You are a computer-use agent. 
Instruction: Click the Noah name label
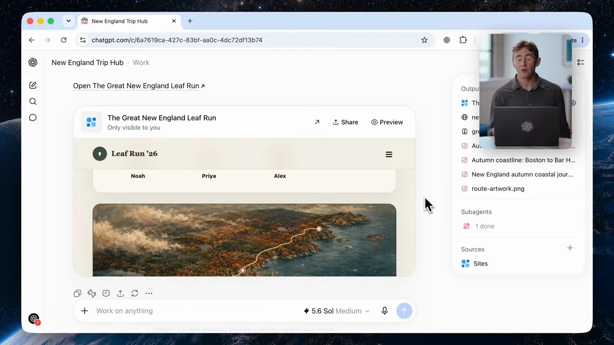click(x=138, y=176)
